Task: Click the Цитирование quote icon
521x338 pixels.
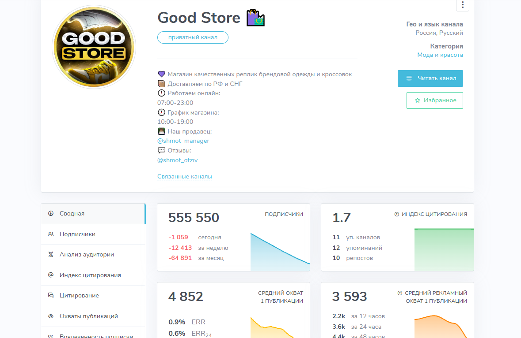Action: [x=51, y=295]
